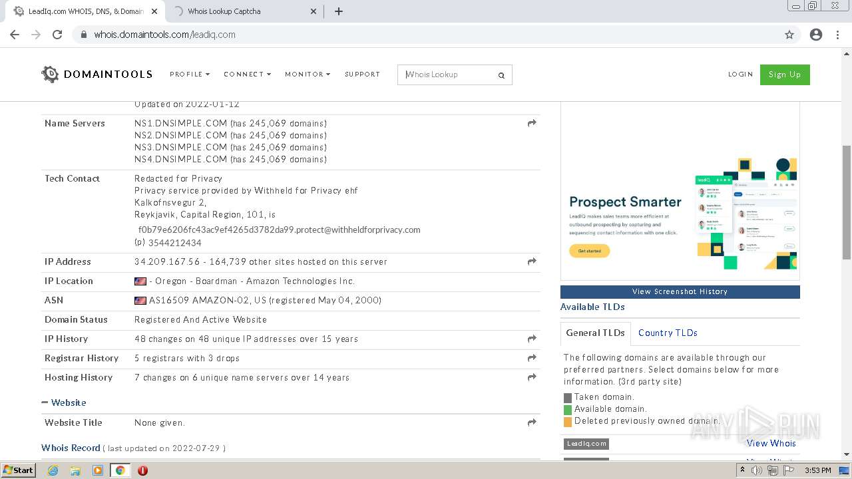852x479 pixels.
Task: Click the green Sign Up button
Action: [785, 75]
